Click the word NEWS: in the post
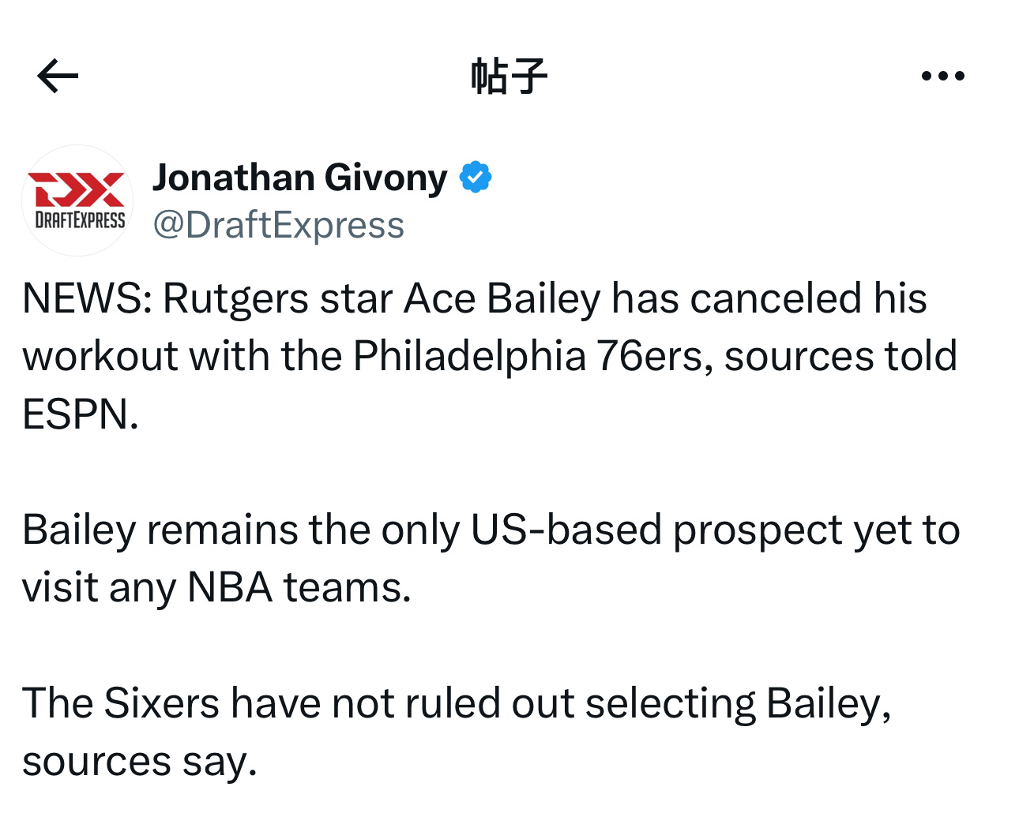Screen dimensions: 1019x828 87,299
